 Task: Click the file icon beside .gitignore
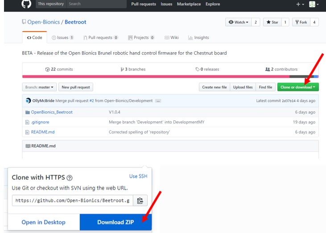27,123
